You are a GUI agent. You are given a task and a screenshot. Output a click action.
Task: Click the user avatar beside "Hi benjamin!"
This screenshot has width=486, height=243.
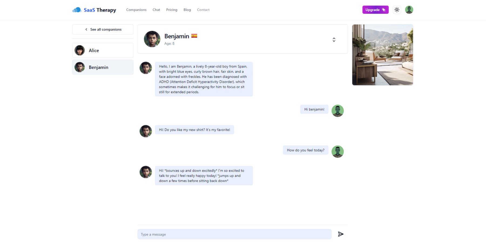[x=337, y=111]
